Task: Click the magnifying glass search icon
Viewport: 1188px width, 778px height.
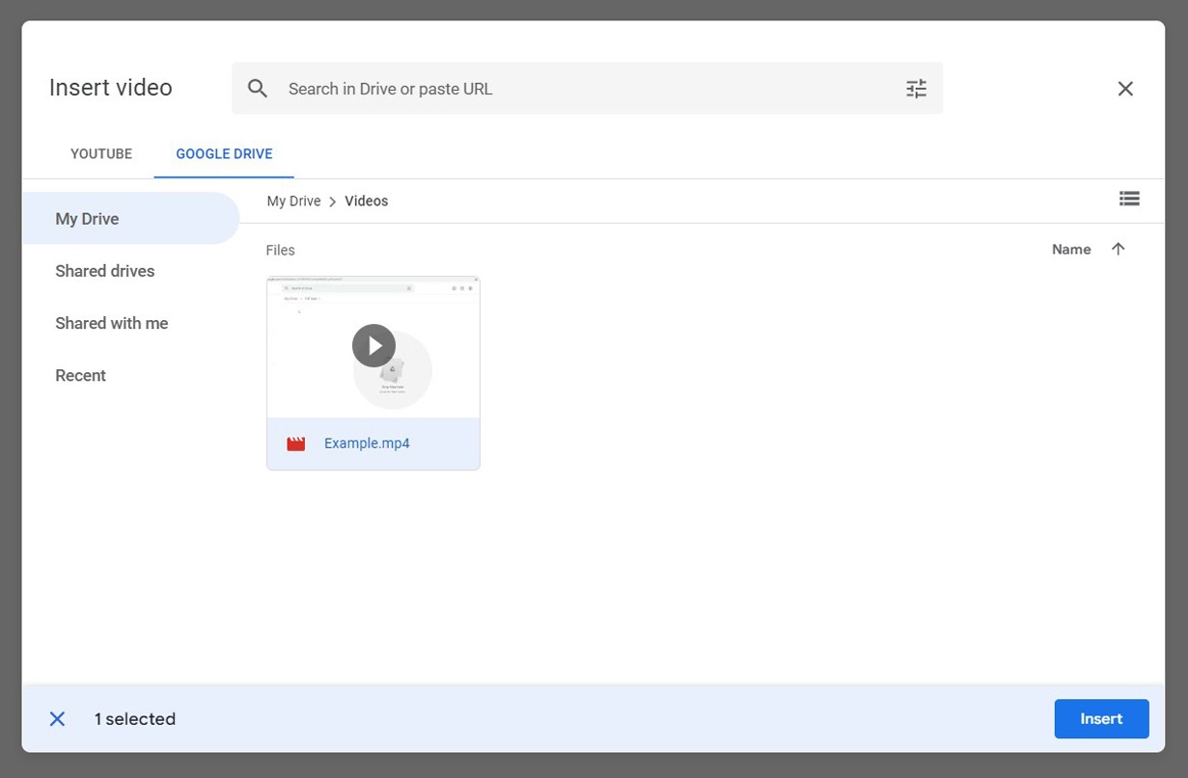Action: point(258,89)
